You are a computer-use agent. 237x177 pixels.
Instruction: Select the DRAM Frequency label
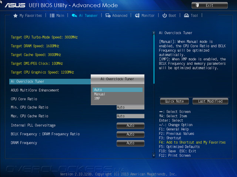point(24,143)
